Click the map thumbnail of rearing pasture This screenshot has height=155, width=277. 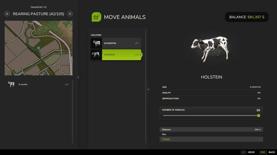38,48
